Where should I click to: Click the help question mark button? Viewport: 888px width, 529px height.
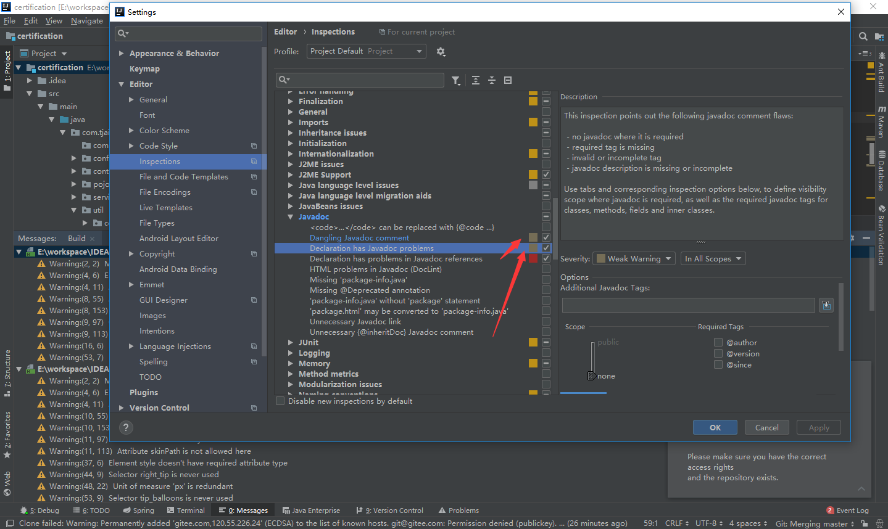[x=126, y=427]
